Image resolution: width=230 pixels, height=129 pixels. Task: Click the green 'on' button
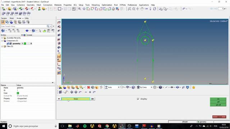point(218,99)
